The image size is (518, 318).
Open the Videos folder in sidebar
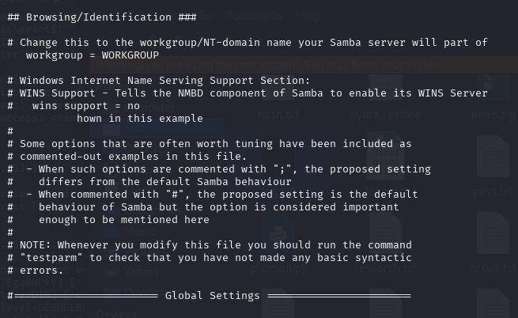coord(142,272)
